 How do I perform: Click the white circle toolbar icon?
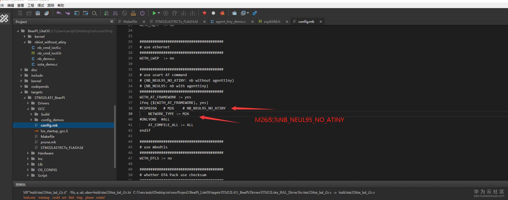tap(213, 13)
